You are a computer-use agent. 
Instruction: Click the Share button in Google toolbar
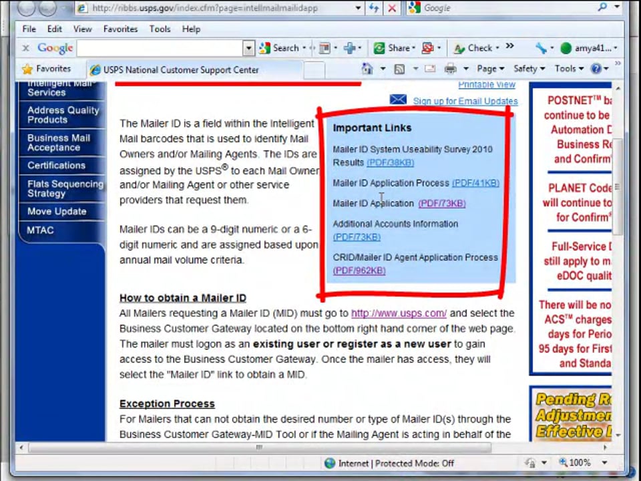pyautogui.click(x=394, y=48)
